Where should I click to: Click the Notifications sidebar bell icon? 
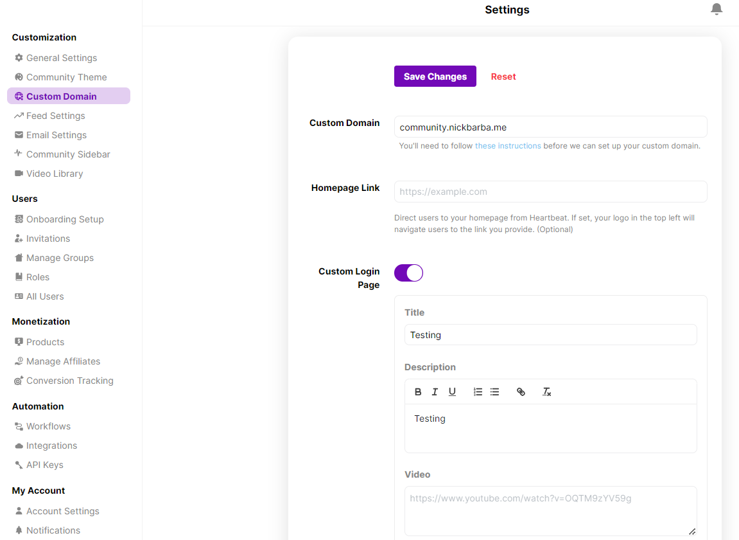(x=19, y=530)
